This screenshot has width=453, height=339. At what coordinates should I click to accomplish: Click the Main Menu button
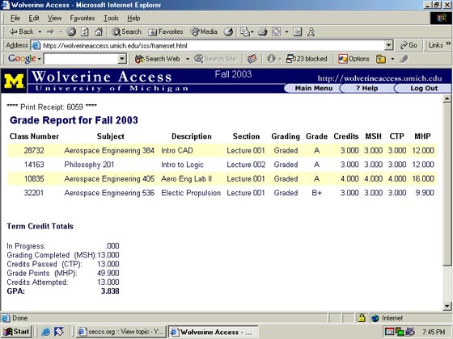314,89
